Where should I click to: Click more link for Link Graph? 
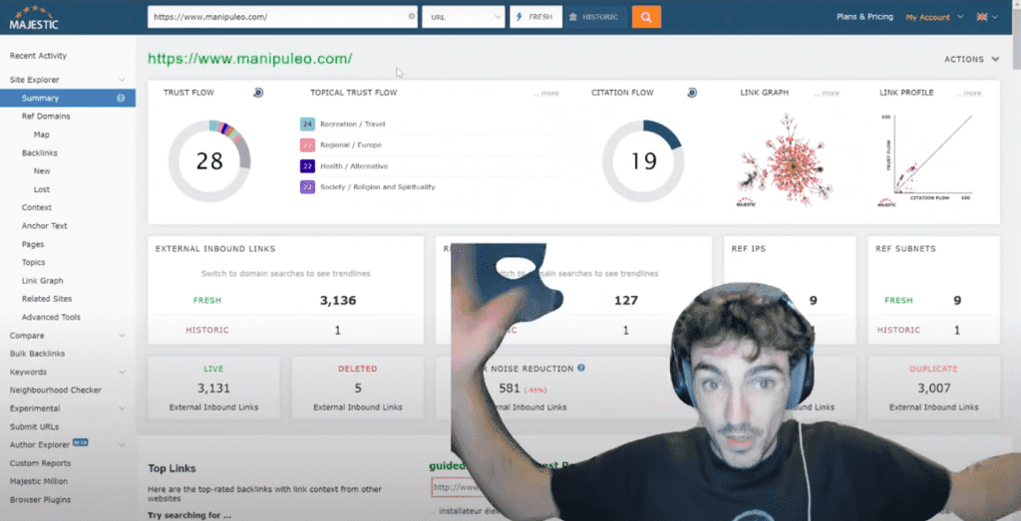pos(827,93)
